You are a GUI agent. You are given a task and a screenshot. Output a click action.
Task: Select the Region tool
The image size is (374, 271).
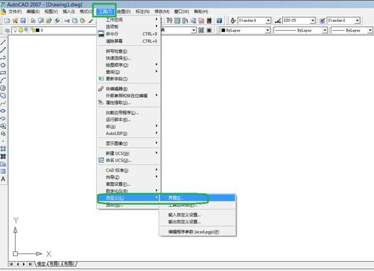click(x=3, y=164)
